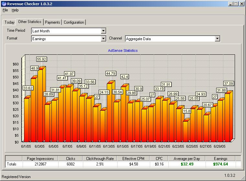Switch to the Today tab
This screenshot has height=181, width=246.
9,22
